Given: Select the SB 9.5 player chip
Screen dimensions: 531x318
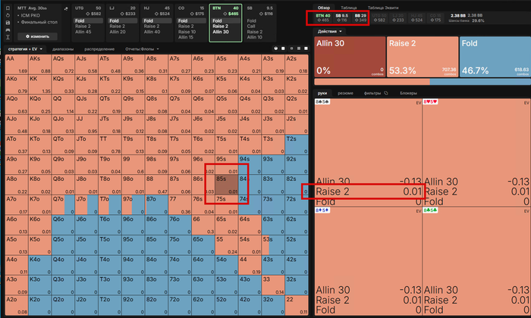Looking at the screenshot, I should tap(341, 17).
